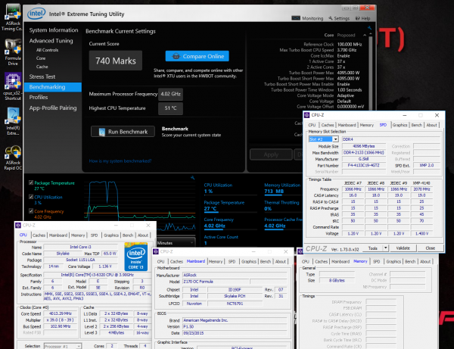Click CPU-Z CPU window title icon
454x349 pixels.
[18, 225]
